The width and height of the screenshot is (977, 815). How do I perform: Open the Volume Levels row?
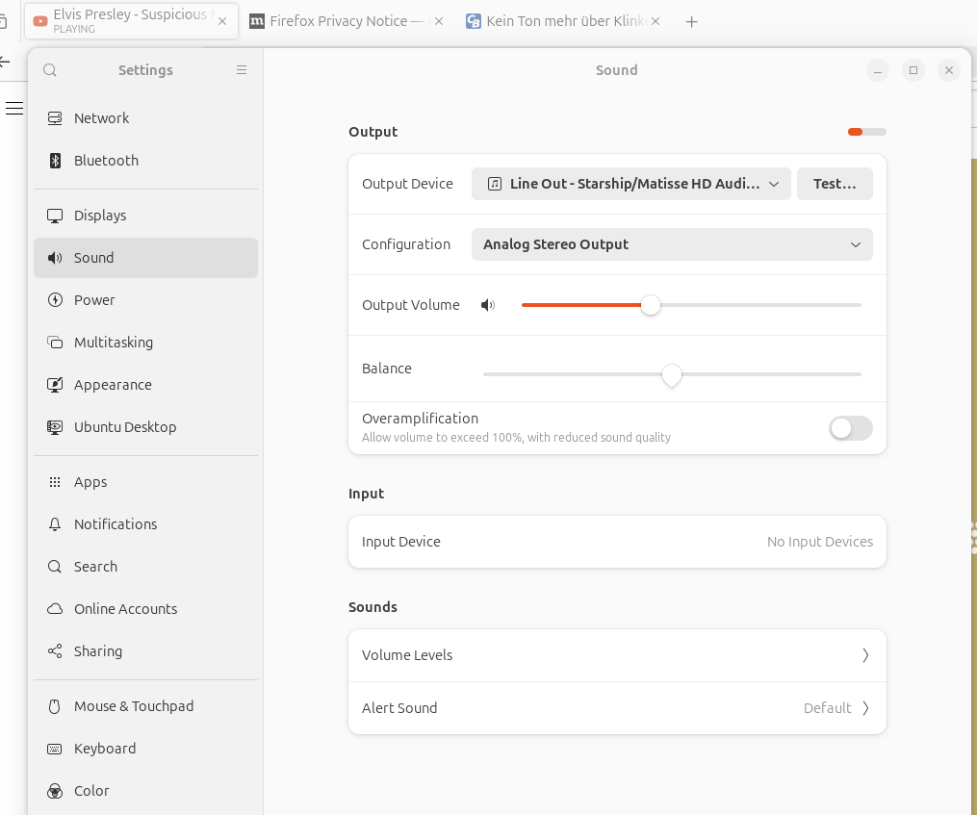pos(616,655)
